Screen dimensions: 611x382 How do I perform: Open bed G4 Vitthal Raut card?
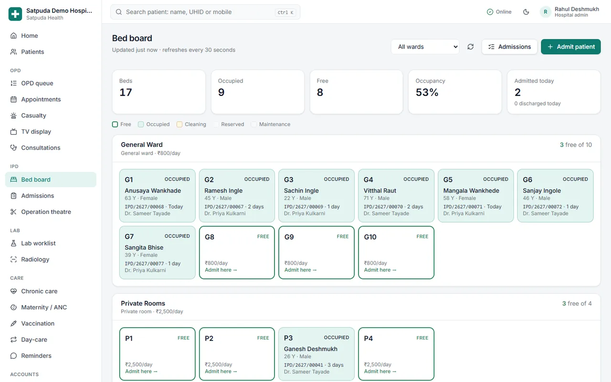(396, 196)
